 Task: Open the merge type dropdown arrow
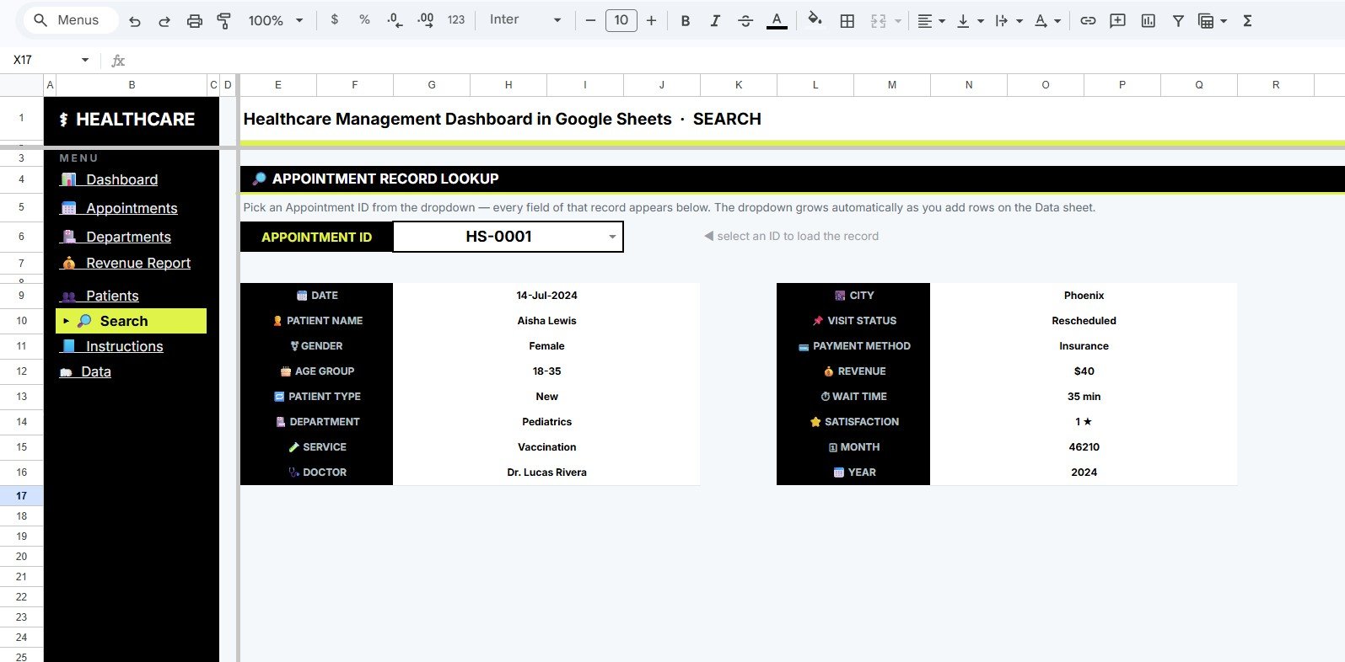coord(898,20)
